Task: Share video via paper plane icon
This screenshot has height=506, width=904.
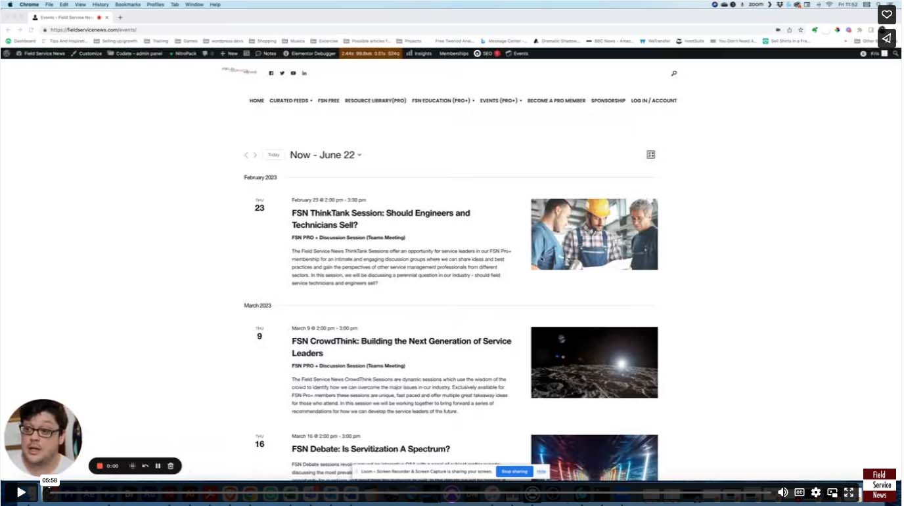Action: click(x=886, y=38)
